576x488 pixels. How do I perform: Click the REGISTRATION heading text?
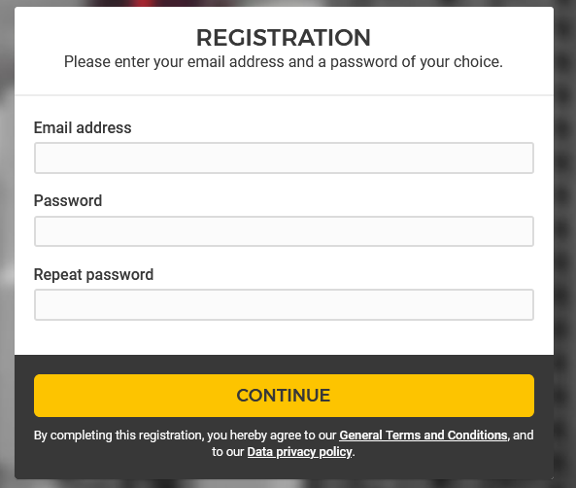[284, 38]
